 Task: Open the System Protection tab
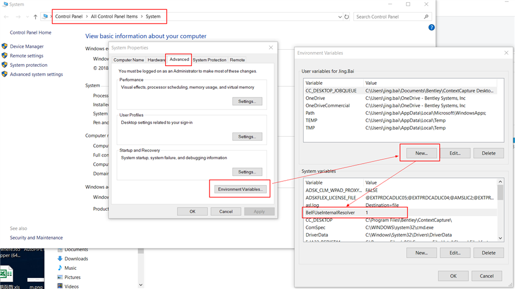click(209, 60)
